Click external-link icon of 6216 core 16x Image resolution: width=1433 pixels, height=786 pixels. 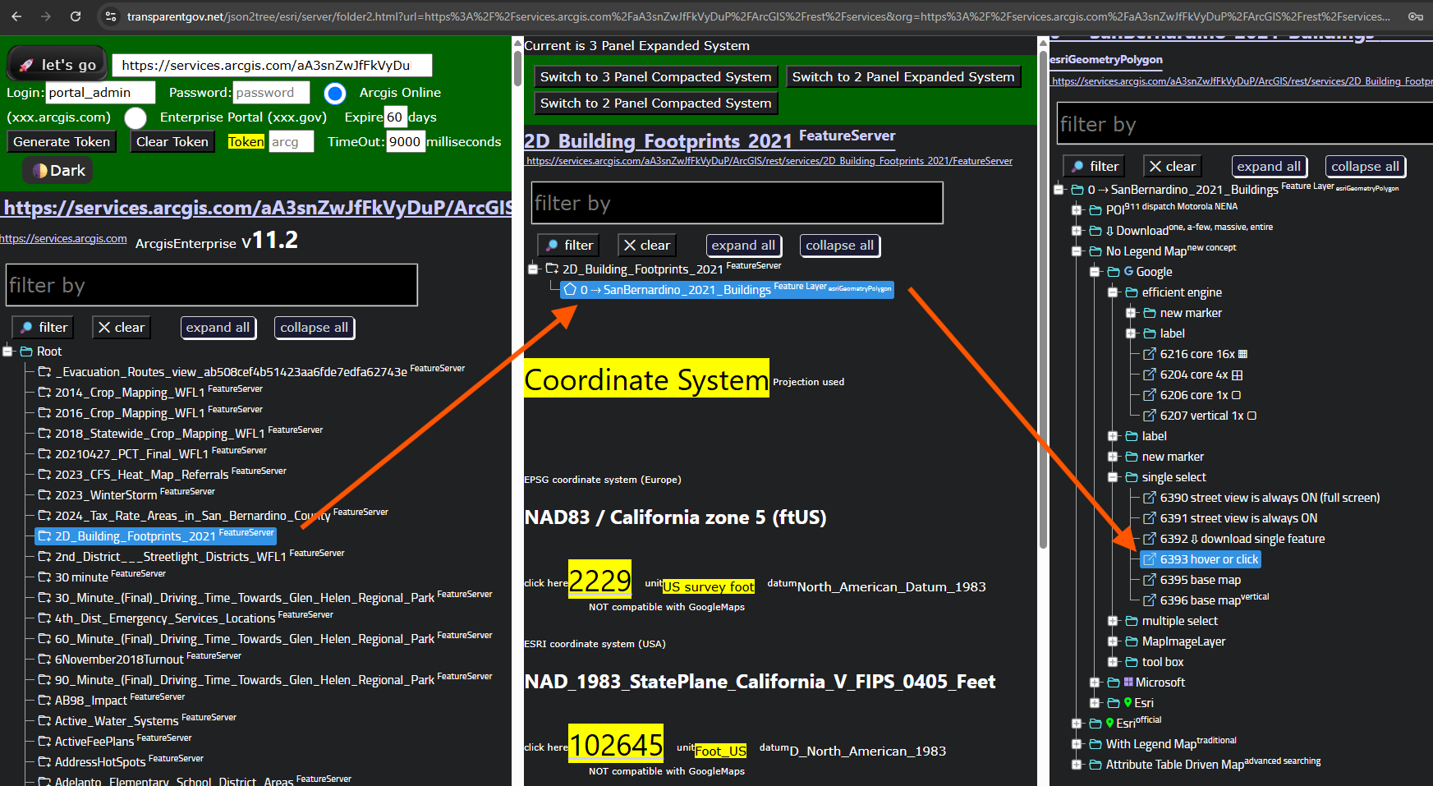1150,354
